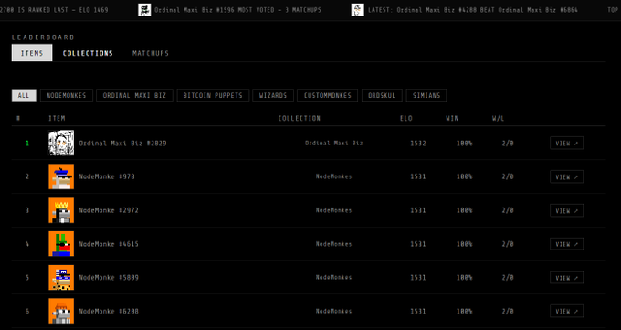This screenshot has width=621, height=330.
Task: Open the Items leaderboard tab
Action: click(32, 53)
